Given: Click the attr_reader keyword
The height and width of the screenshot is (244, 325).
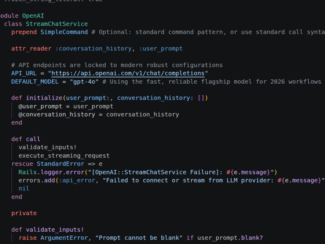Looking at the screenshot, I should 31,48.
